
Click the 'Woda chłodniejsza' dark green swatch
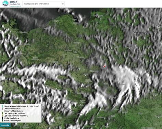coord(2,120)
